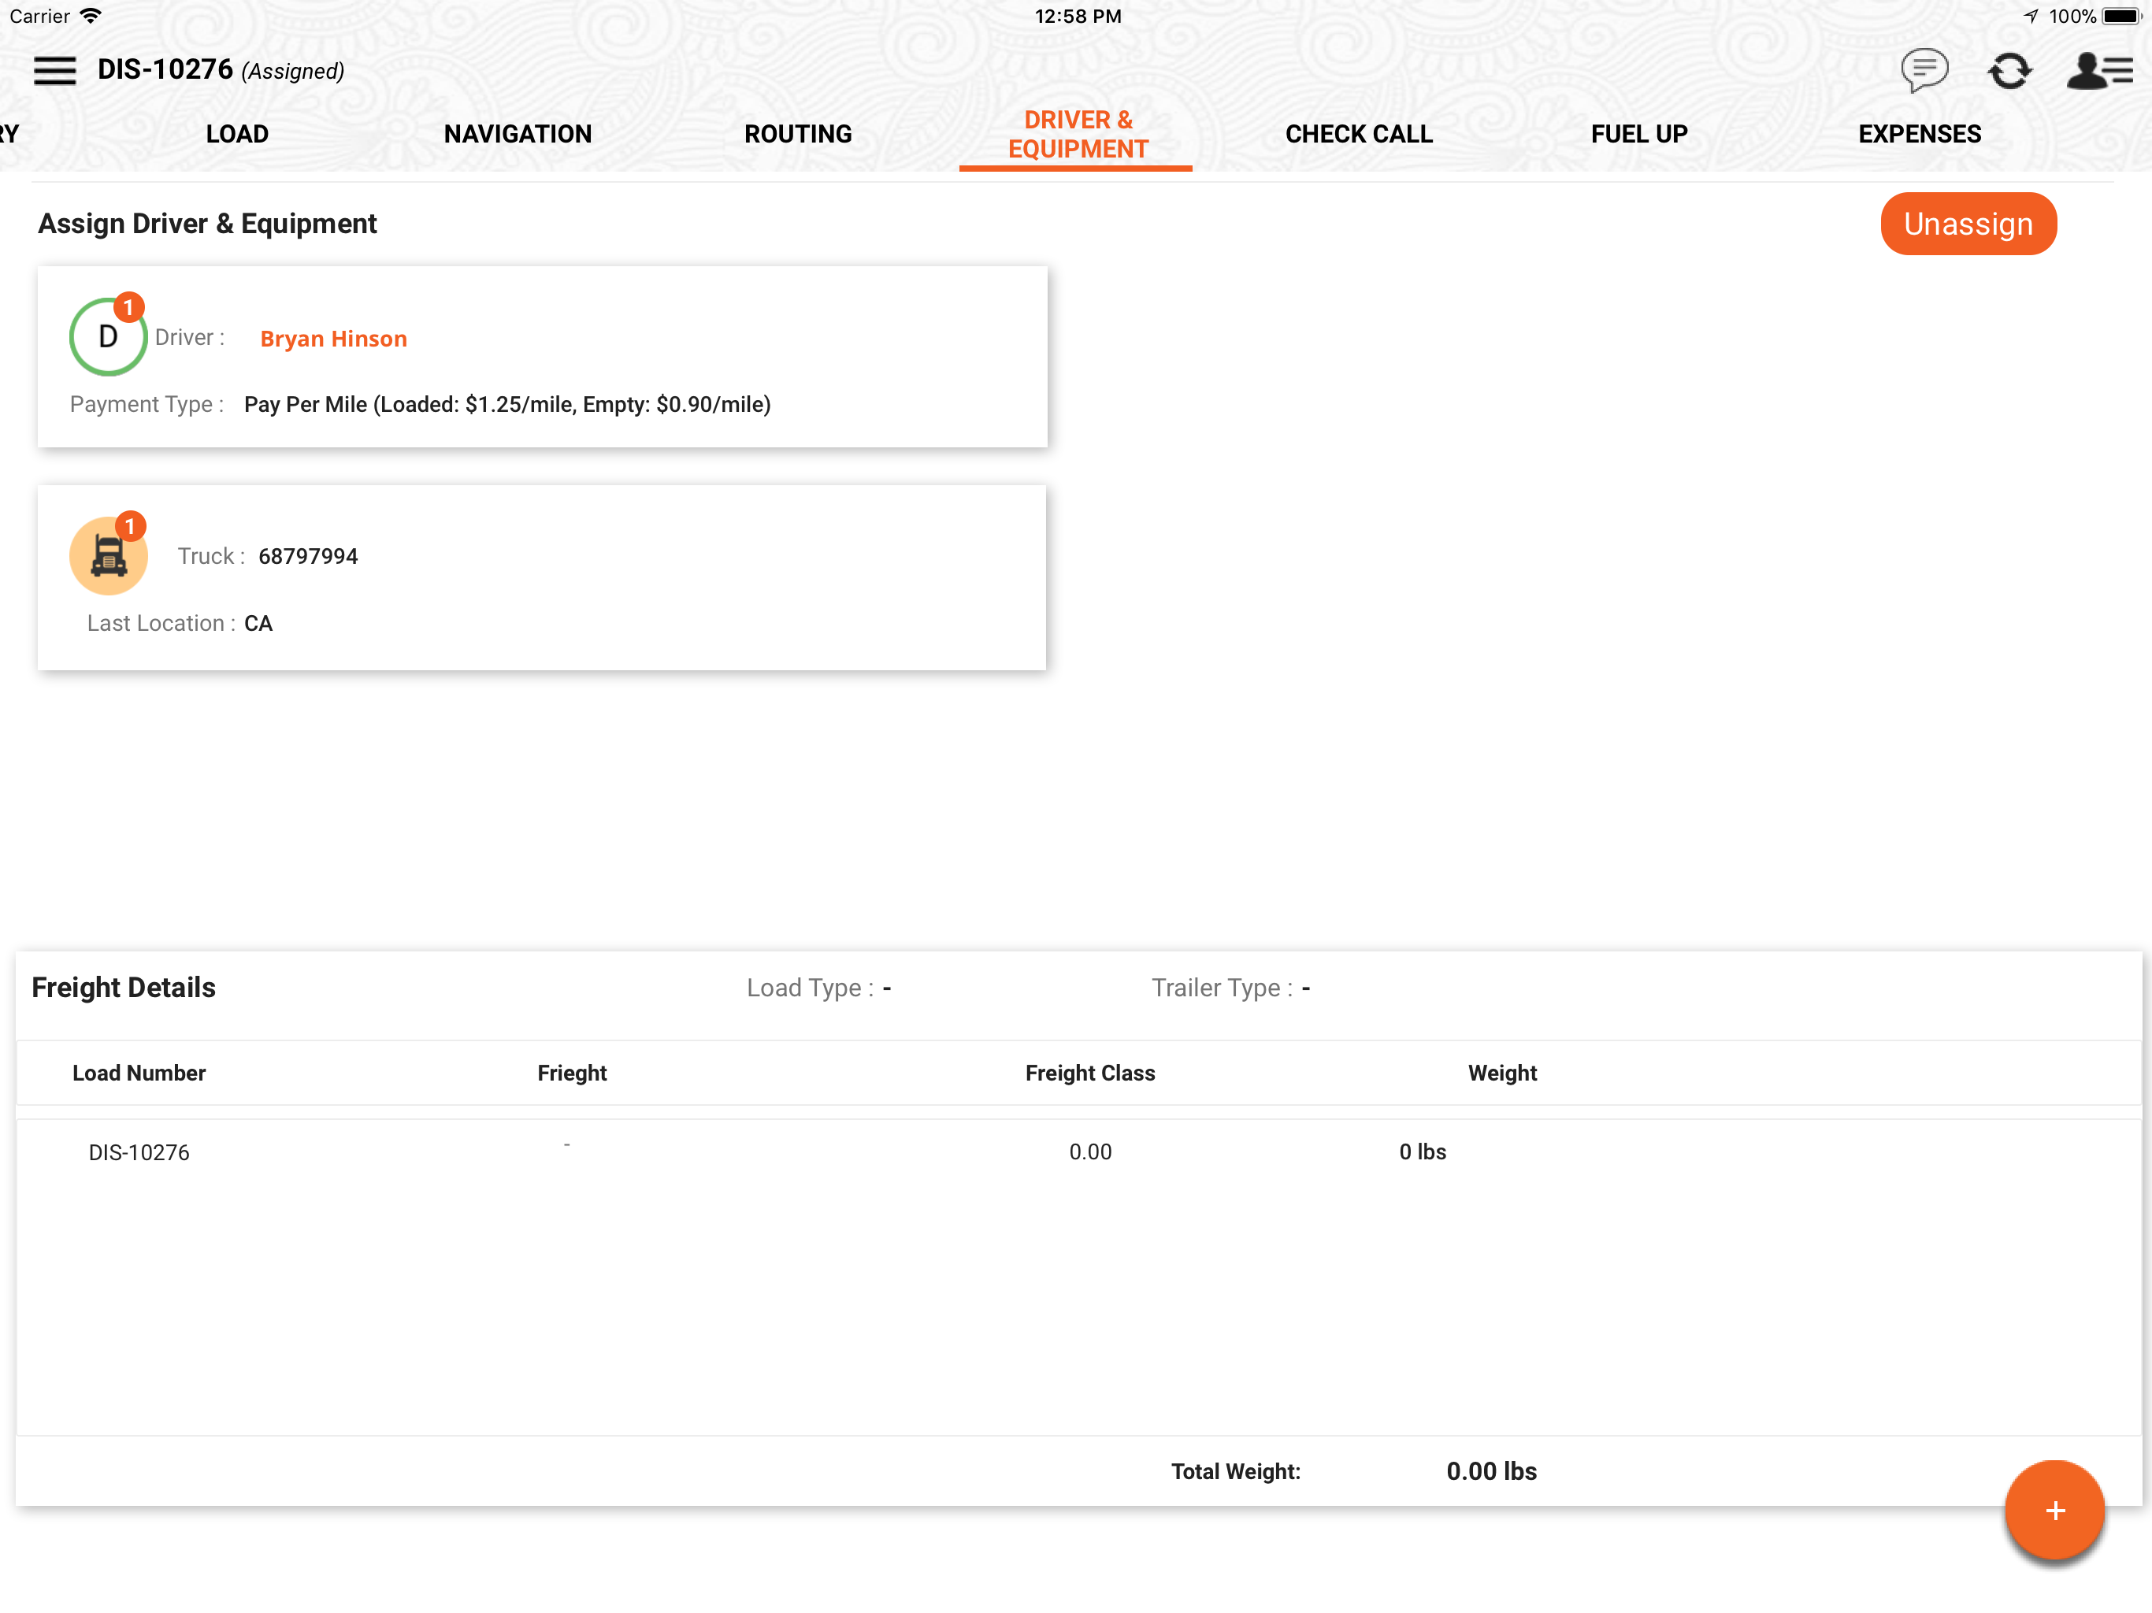Viewport: 2152px width, 1613px height.
Task: Go to the FUEL UP tab
Action: [1638, 134]
